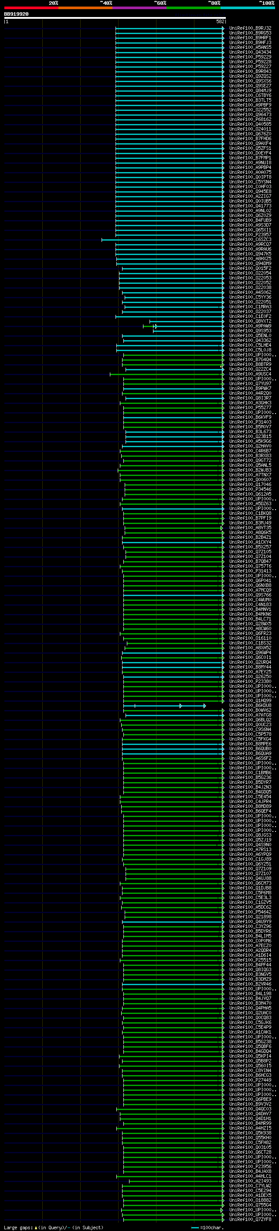Open hit UniRef100_B9HRF1

coord(250,38)
